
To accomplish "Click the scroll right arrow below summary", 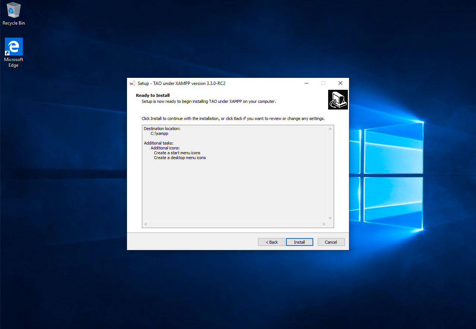I will click(324, 224).
